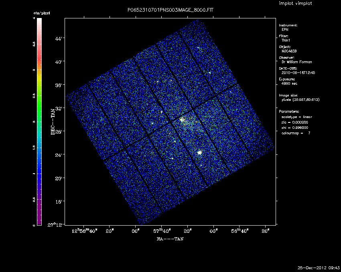Select the observer name Dr William Forman
Image resolution: width=341 pixels, height=272 pixels.
(296, 62)
